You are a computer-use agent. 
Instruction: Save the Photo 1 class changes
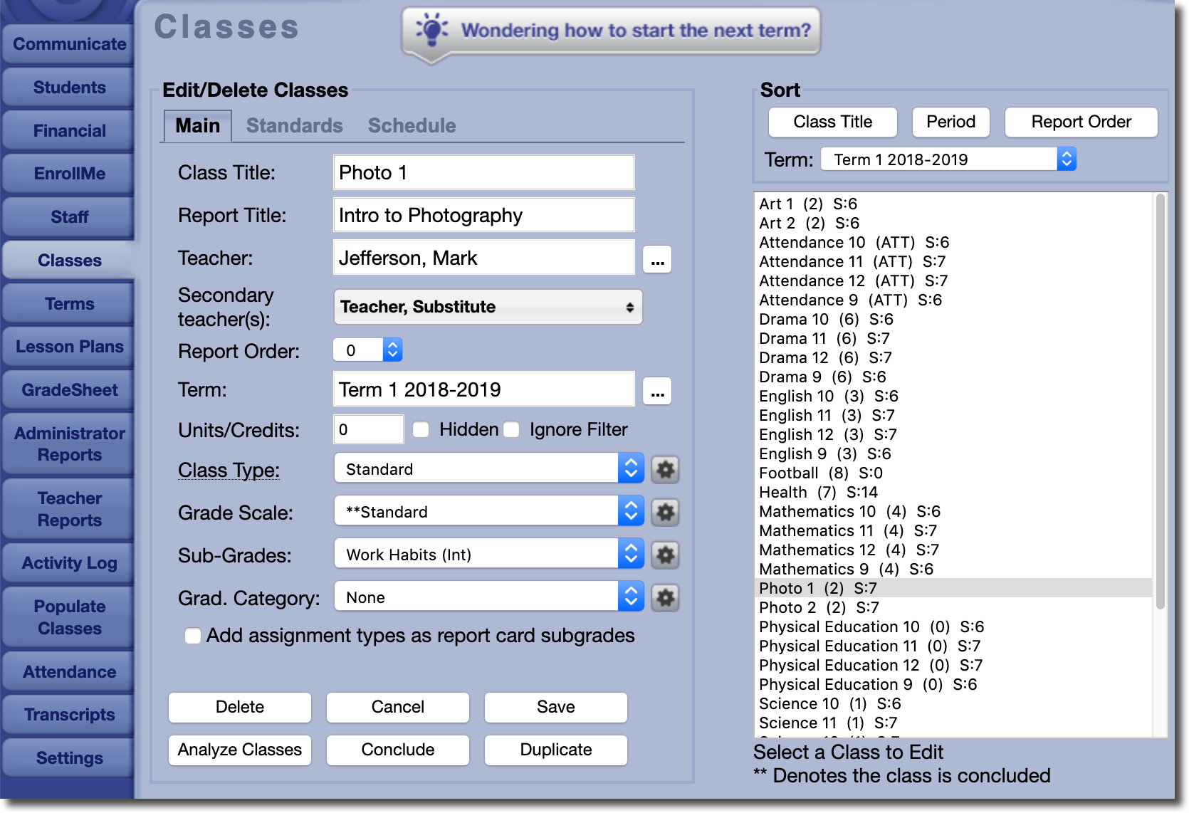tap(555, 707)
